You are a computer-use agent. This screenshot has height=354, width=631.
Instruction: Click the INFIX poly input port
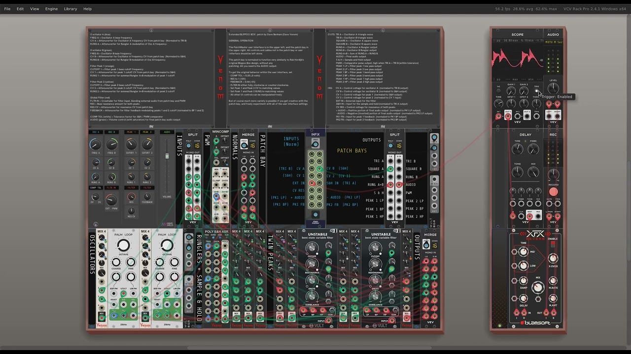point(315,144)
